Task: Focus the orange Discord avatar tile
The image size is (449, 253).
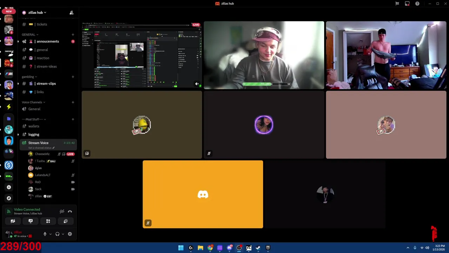Action: pyautogui.click(x=203, y=194)
